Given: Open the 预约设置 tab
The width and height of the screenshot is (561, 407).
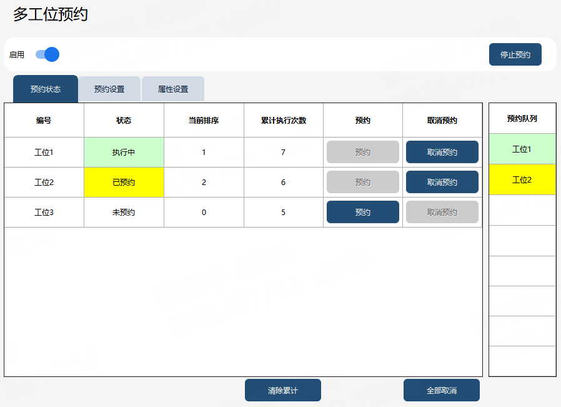Looking at the screenshot, I should click(x=109, y=89).
